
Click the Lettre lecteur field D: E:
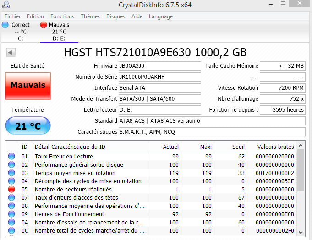(x=160, y=110)
